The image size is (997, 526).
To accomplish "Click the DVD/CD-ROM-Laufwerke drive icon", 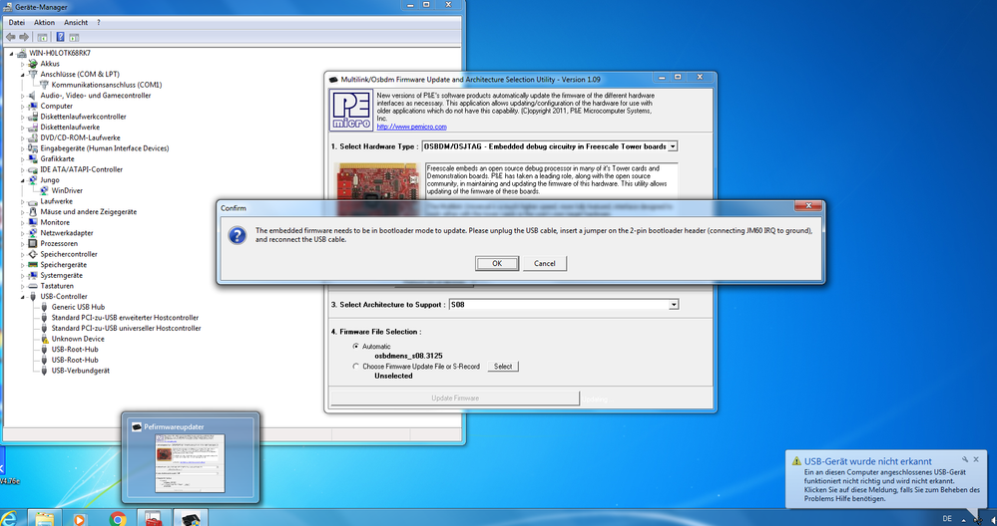I will (33, 137).
